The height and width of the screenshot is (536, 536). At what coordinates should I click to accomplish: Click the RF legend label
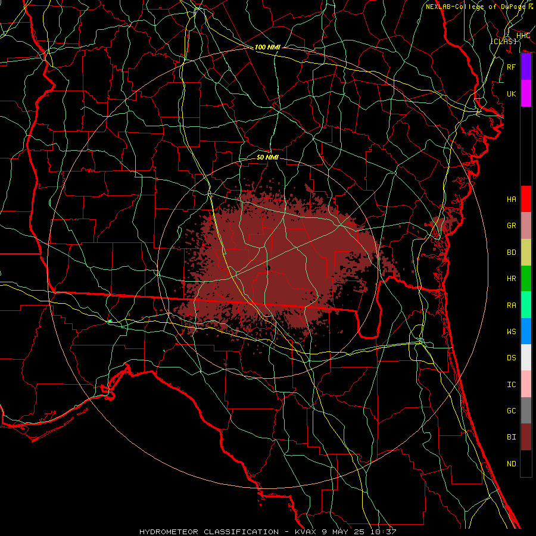511,67
